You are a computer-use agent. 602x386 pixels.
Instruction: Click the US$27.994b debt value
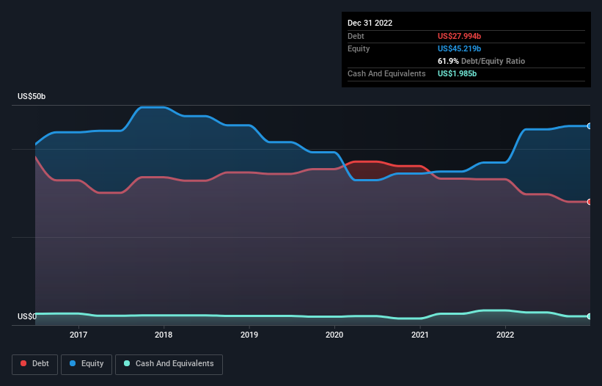coord(459,36)
